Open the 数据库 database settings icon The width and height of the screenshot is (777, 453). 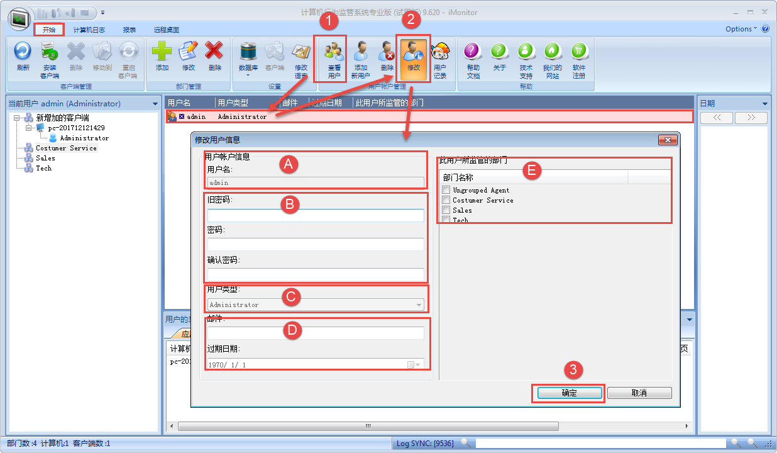(x=248, y=51)
